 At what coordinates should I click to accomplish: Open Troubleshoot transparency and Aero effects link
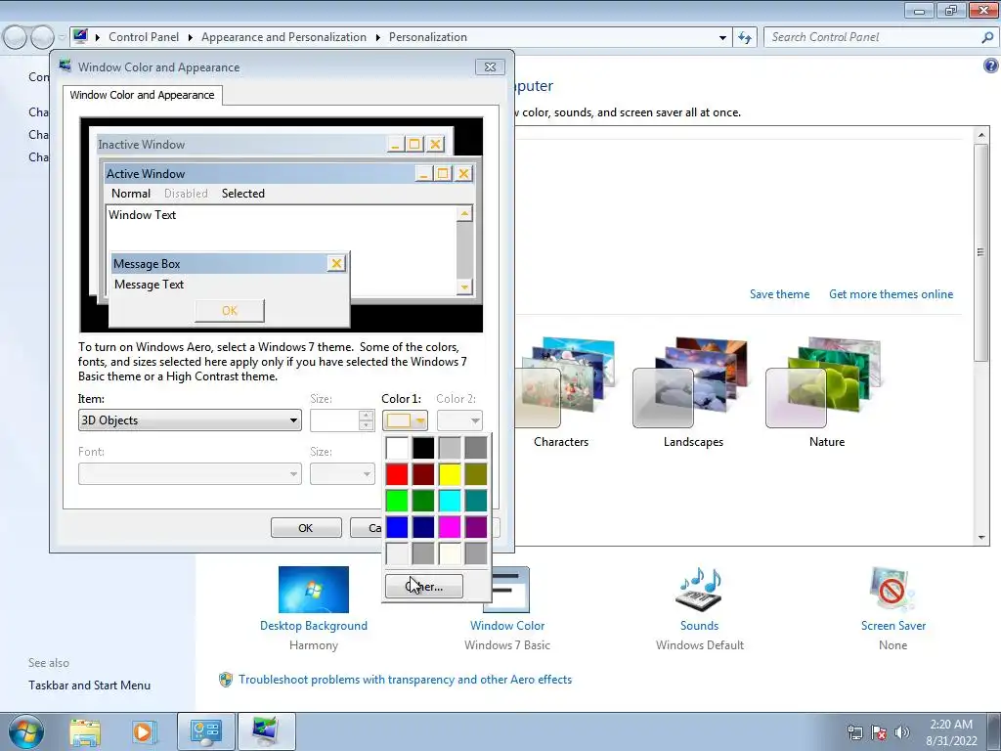pos(406,680)
